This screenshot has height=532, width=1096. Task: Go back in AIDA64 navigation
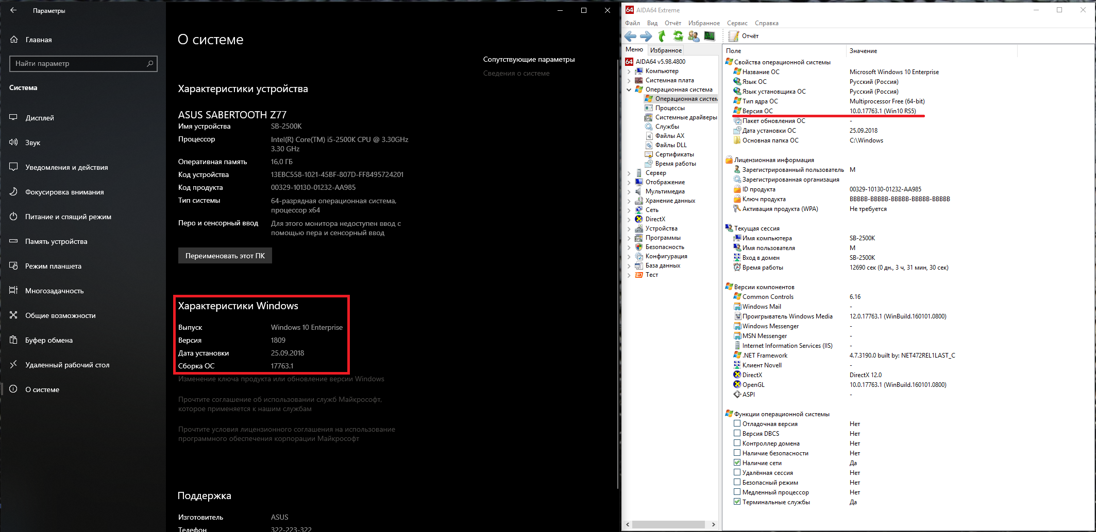pos(630,36)
